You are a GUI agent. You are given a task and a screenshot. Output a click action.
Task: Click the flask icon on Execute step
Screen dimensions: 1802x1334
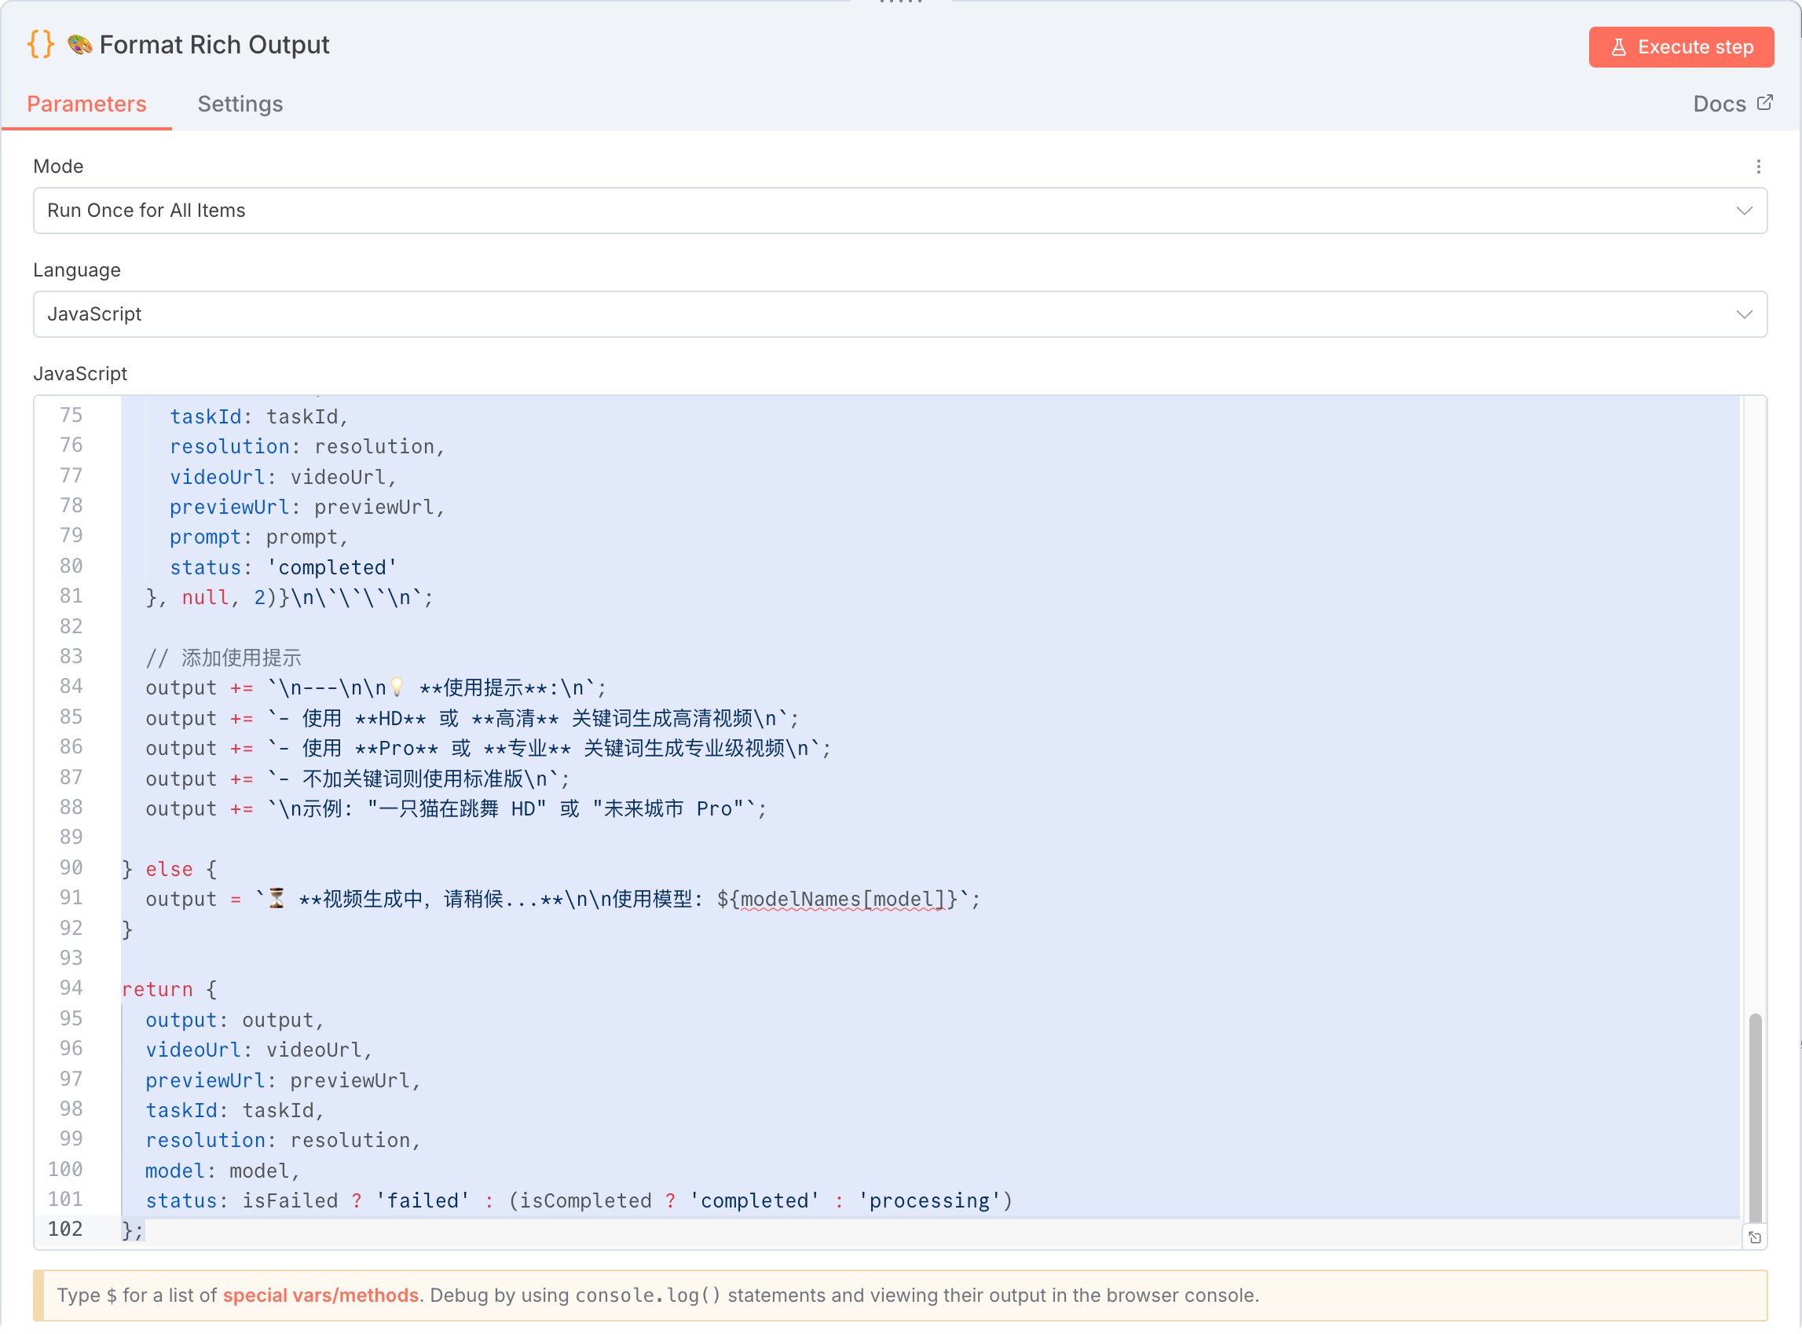[1618, 47]
